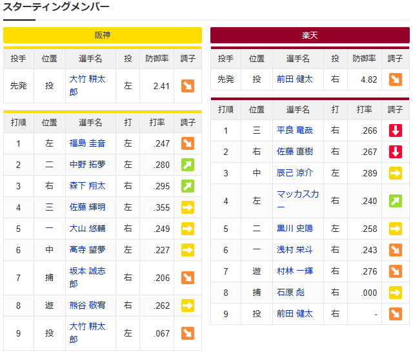Open player page for 村林 一輝
Screen dimensions: 413x354
click(295, 271)
